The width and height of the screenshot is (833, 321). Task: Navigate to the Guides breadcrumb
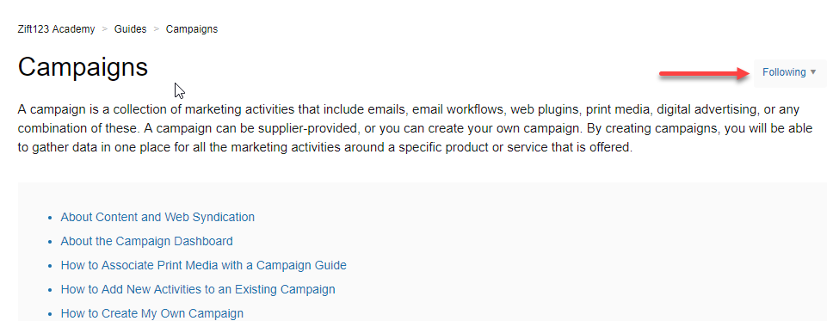click(x=130, y=29)
